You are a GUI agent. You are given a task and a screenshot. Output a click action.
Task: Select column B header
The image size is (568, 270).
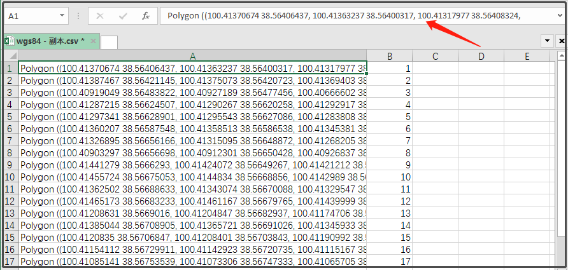click(x=390, y=56)
